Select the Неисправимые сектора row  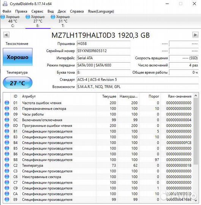tap(98, 177)
